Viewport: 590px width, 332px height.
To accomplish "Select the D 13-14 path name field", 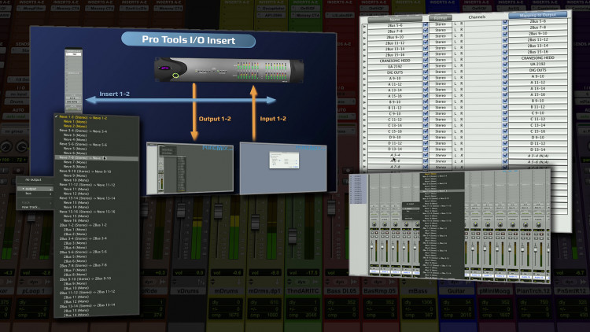I will 395,149.
